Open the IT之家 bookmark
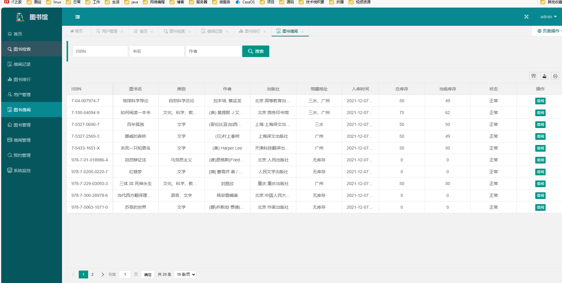This screenshot has height=283, width=562. click(x=13, y=2)
